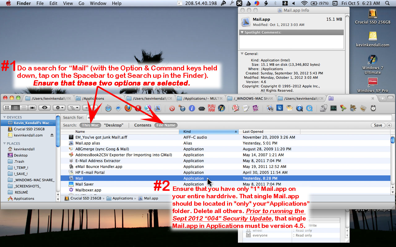Open the Help menu
396x247 pixels.
[117, 3]
